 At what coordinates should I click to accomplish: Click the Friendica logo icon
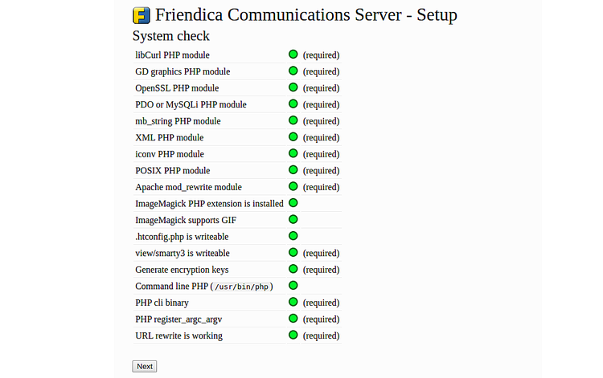(142, 15)
